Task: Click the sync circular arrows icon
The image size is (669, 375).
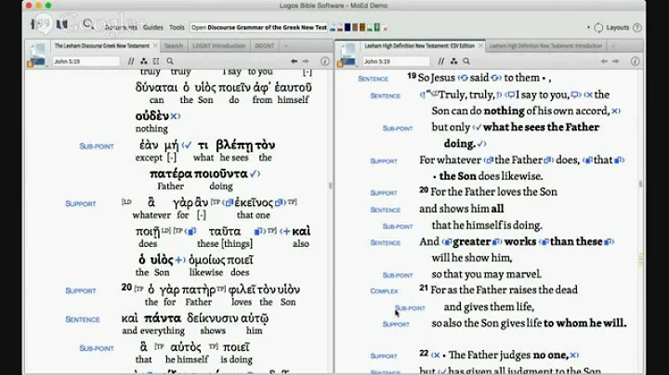Action: pyautogui.click(x=598, y=28)
